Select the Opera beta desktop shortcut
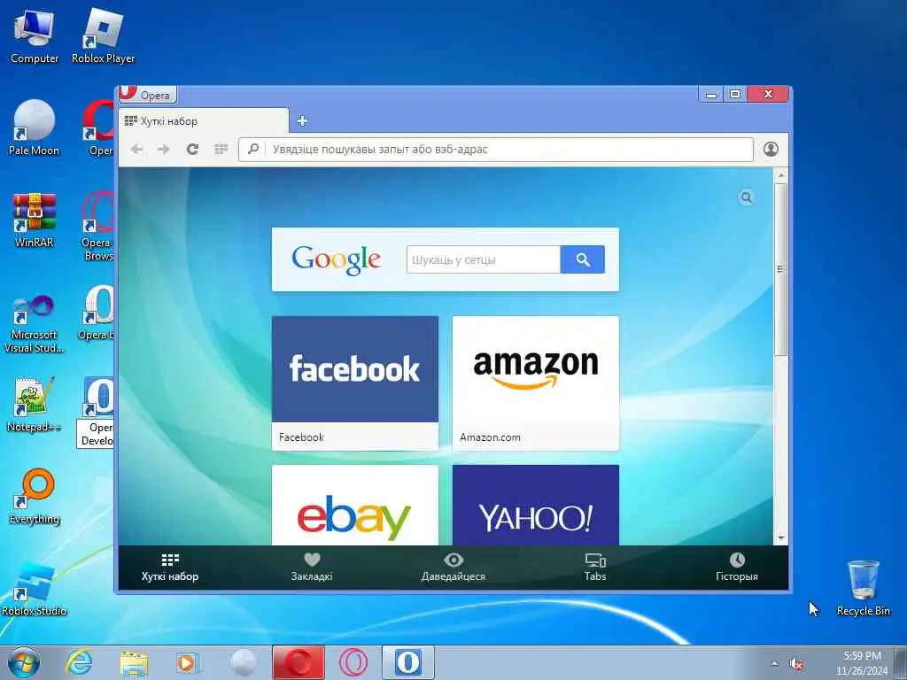The width and height of the screenshot is (907, 680). (97, 313)
